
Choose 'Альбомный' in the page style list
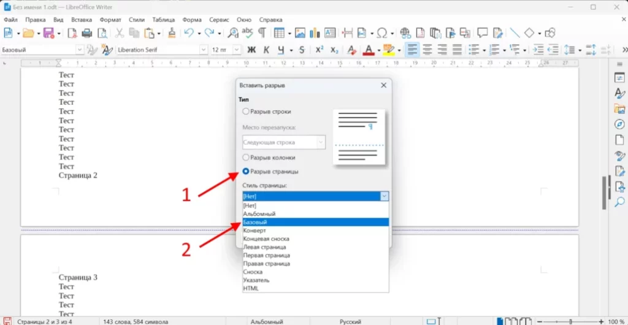[x=316, y=214]
